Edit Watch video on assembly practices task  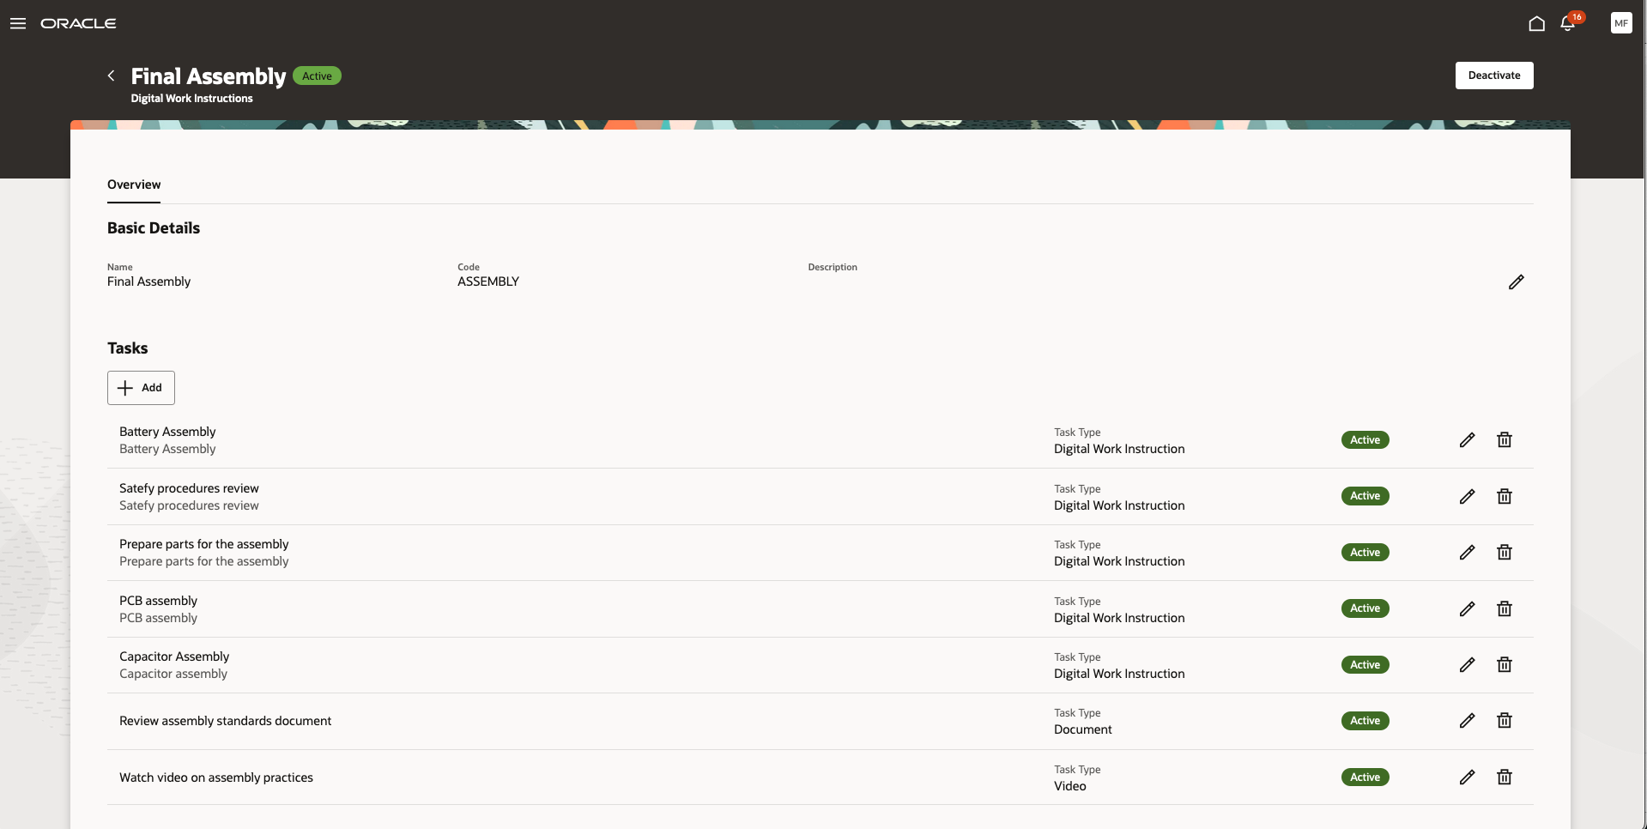[1467, 777]
